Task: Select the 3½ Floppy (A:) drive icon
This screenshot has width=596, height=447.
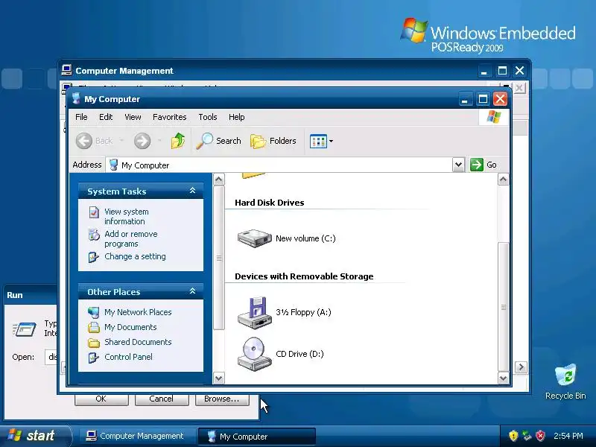Action: pos(254,312)
